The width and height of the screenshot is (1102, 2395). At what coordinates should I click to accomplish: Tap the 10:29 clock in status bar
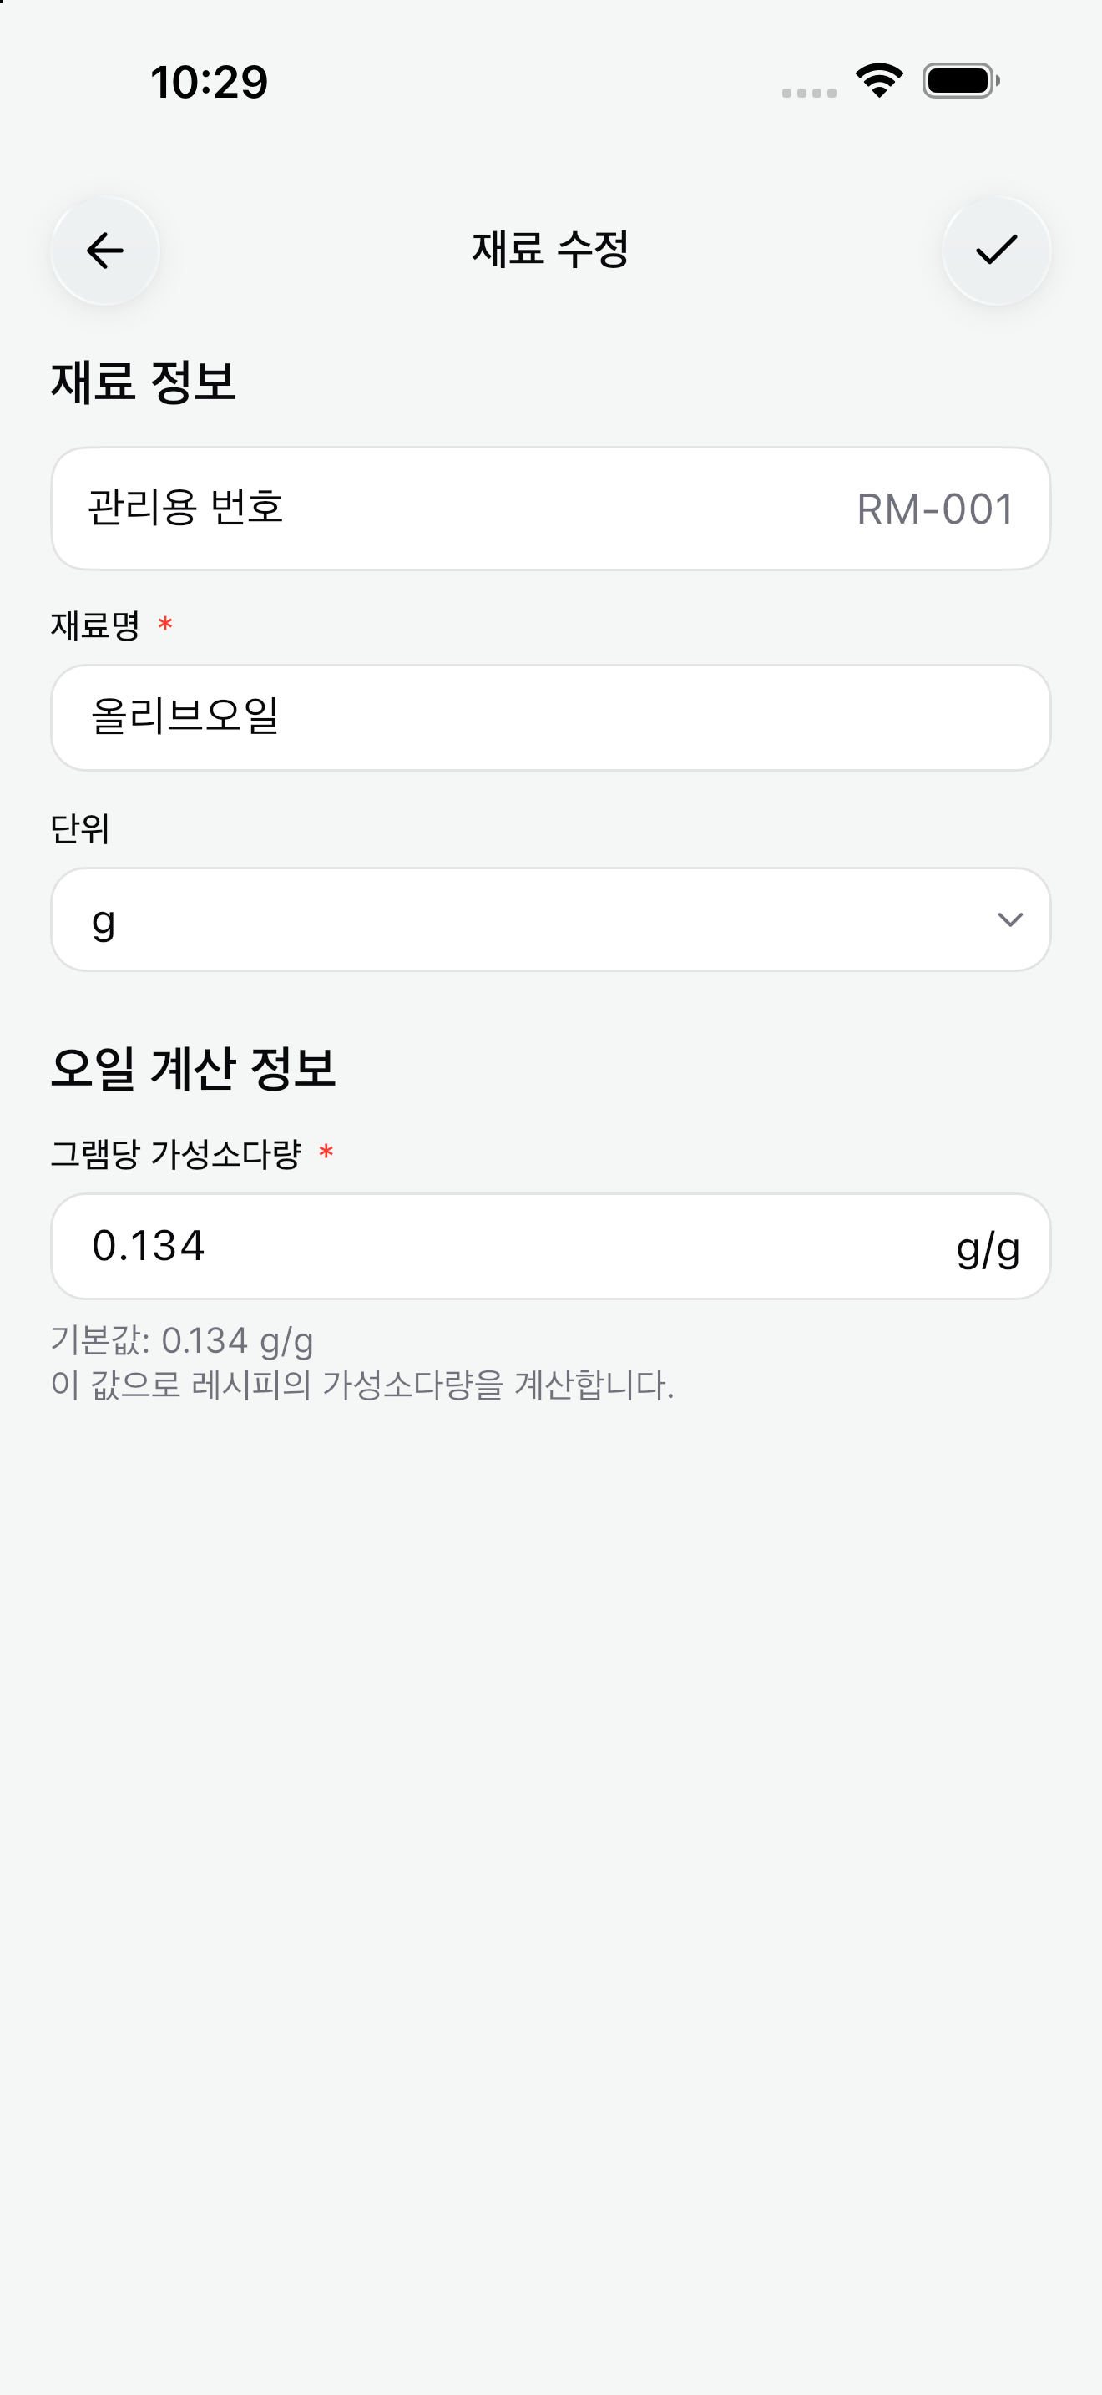(x=209, y=82)
